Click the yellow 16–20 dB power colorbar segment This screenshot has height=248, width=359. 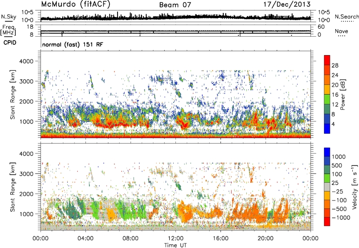tap(327, 90)
